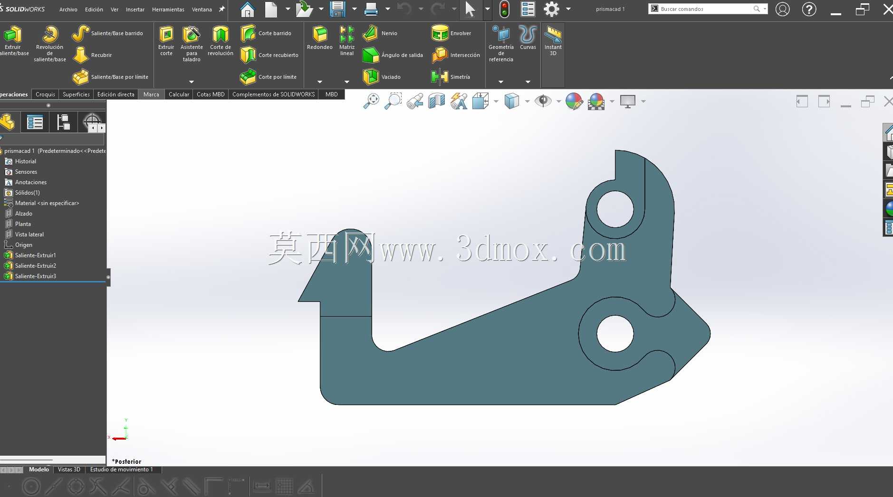893x497 pixels.
Task: Activate Corte barrido command
Action: 266,33
